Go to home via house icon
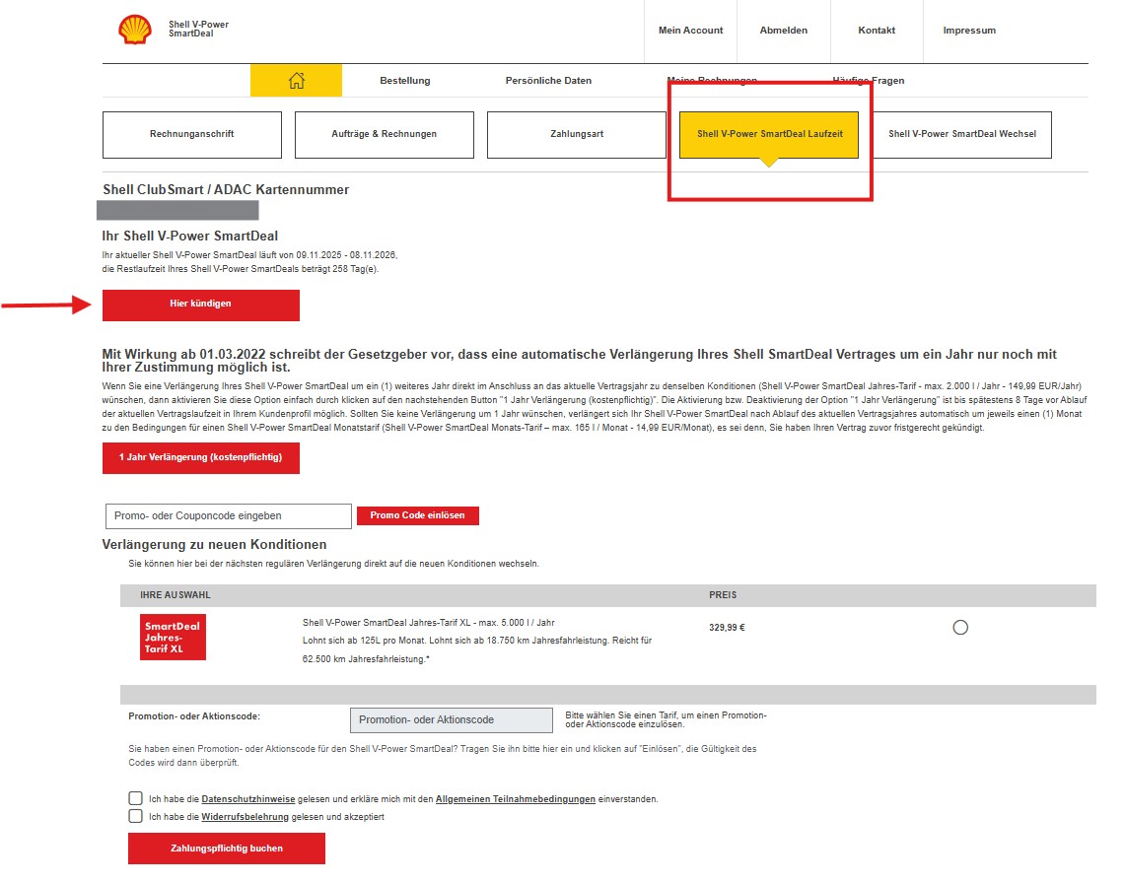Viewport: 1125px width, 883px height. (296, 81)
